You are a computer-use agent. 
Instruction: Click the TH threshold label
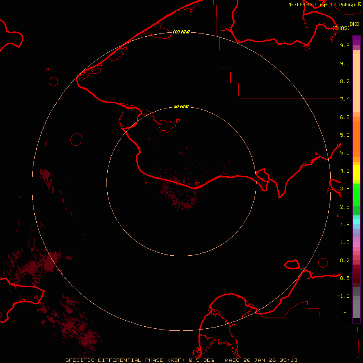tap(346, 314)
